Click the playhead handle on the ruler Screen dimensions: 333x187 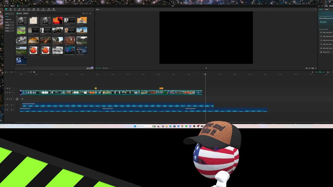(205, 74)
